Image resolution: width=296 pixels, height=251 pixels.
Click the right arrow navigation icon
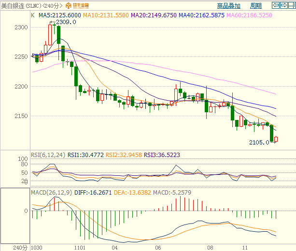283,6
